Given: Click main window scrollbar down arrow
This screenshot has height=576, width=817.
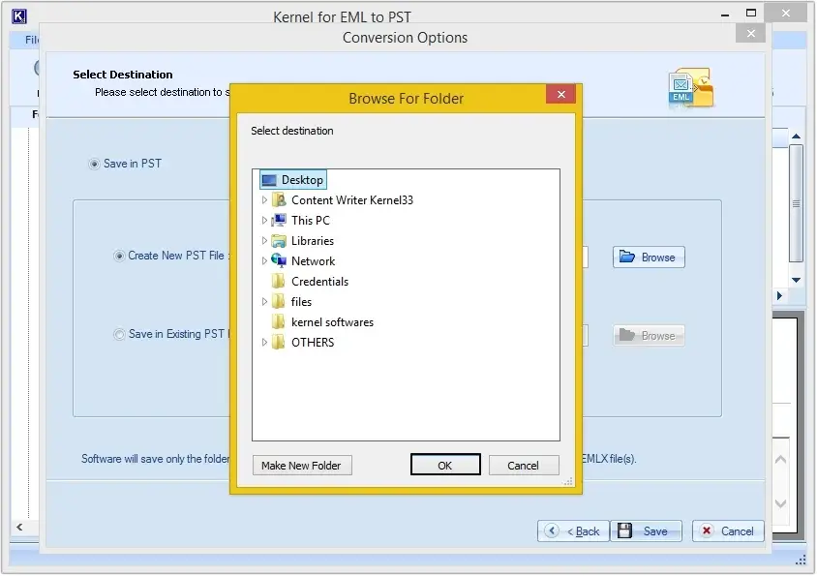Looking at the screenshot, I should 796,280.
